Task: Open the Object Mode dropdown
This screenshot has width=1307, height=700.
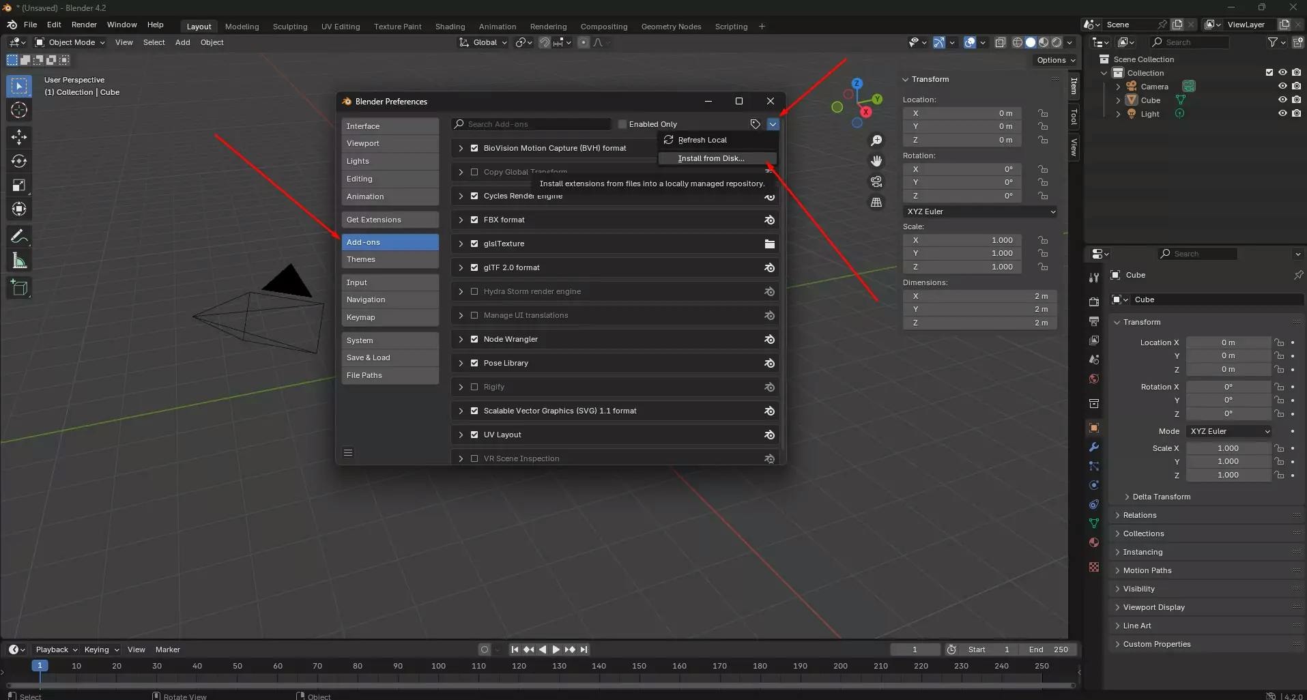Action: tap(71, 42)
